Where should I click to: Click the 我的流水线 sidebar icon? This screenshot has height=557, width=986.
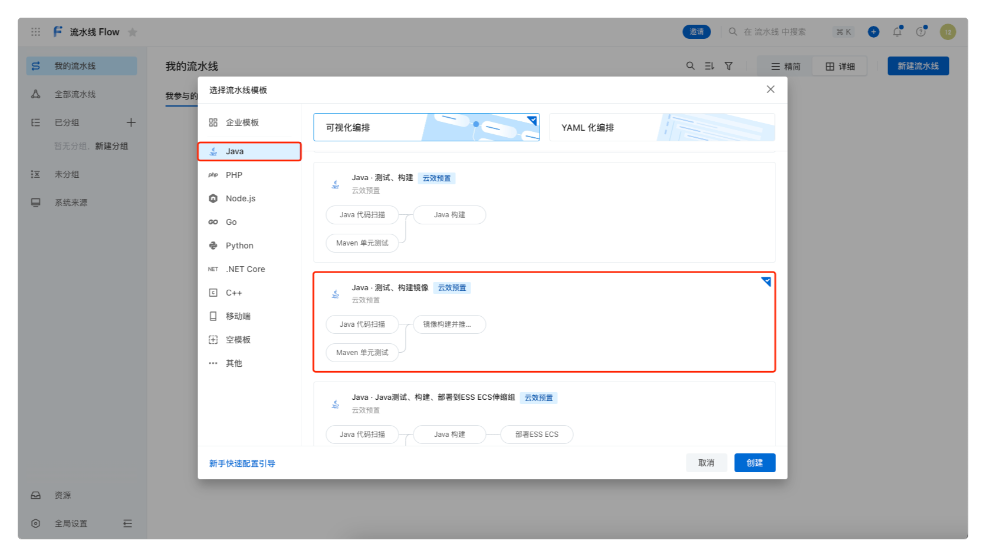[36, 66]
